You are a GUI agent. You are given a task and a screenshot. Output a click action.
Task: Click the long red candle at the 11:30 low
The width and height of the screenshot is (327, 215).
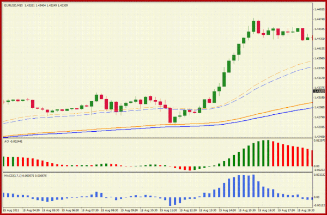(x=170, y=115)
